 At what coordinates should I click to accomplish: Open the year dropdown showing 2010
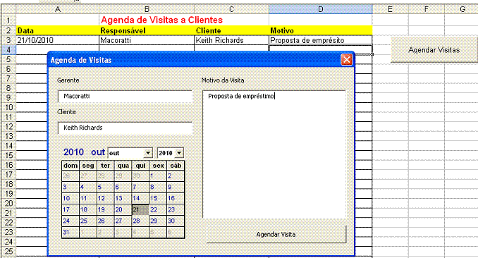click(x=179, y=153)
